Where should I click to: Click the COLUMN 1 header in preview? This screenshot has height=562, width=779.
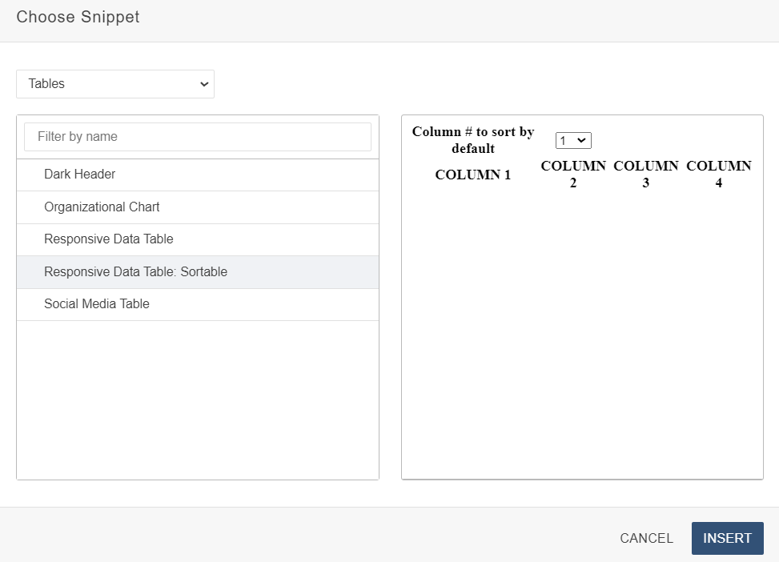pos(472,175)
